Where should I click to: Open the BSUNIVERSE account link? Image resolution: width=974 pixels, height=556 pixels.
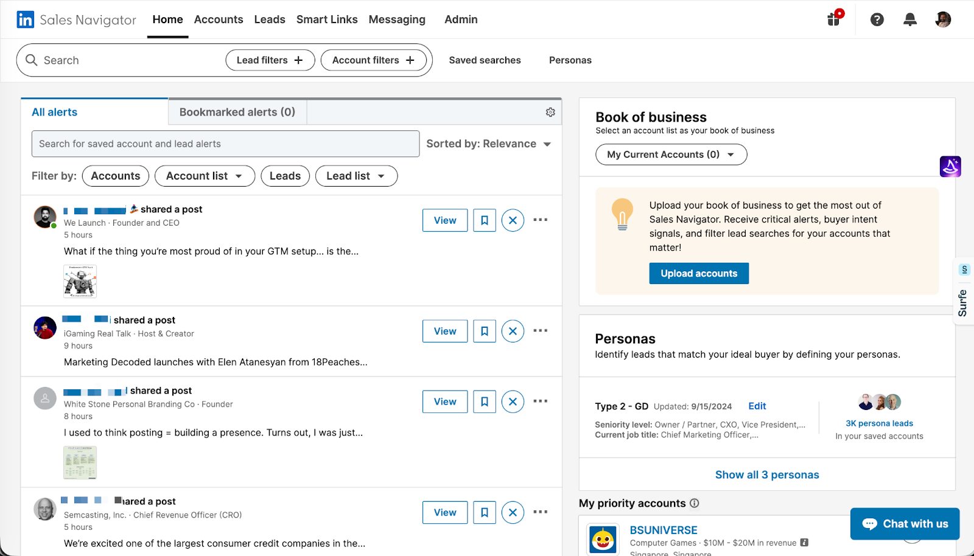click(x=664, y=530)
